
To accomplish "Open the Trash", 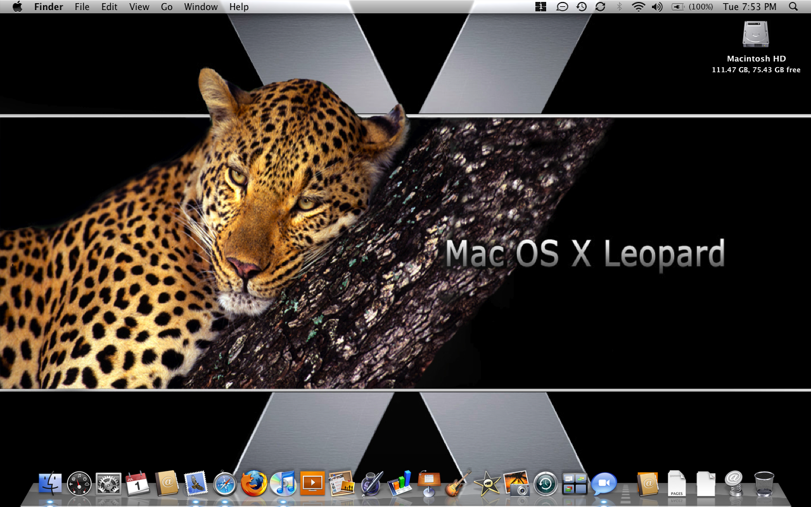I will tap(764, 484).
